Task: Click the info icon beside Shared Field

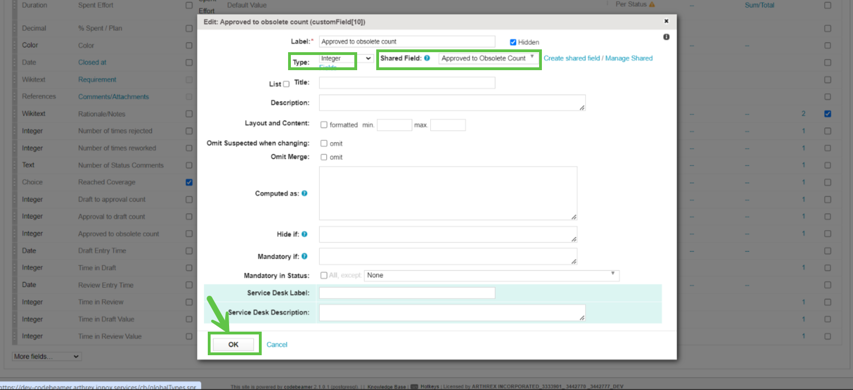Action: (427, 58)
